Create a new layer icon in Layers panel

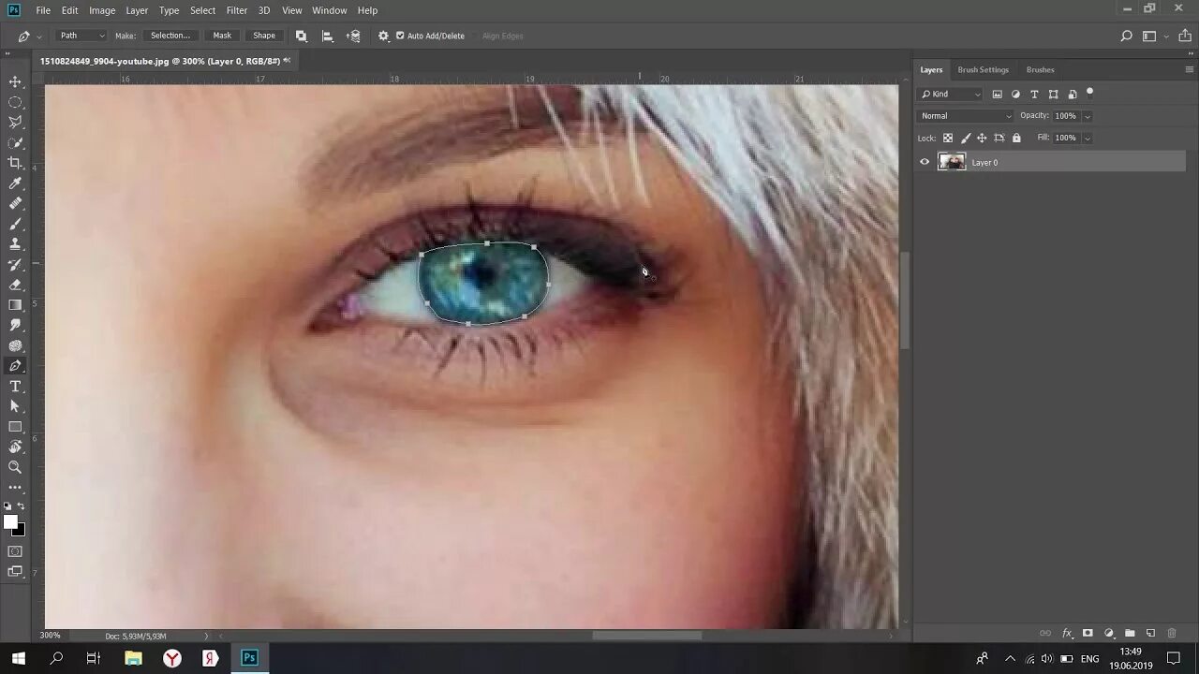(1150, 634)
